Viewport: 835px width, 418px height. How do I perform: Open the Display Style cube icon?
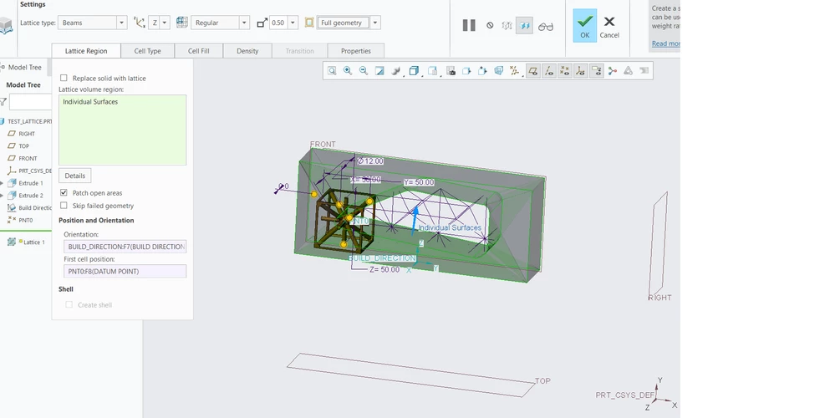414,71
